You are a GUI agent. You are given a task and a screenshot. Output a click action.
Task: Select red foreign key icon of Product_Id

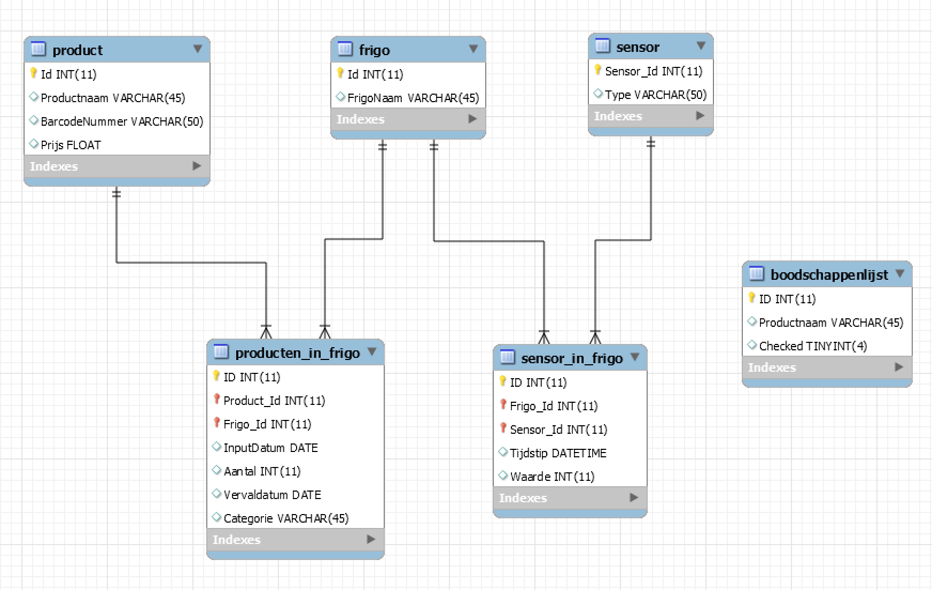coord(216,400)
